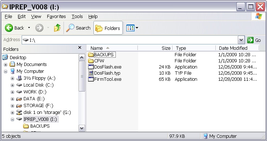Click the Windows flag logo in menu bar
The image size is (267, 141).
click(x=259, y=16)
